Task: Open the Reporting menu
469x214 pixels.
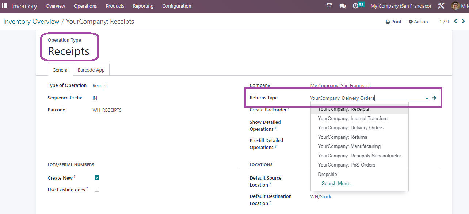Action: 143,6
